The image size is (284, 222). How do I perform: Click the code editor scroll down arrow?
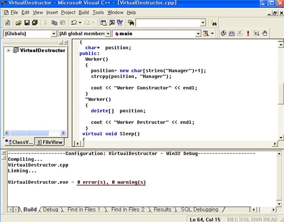point(281,137)
